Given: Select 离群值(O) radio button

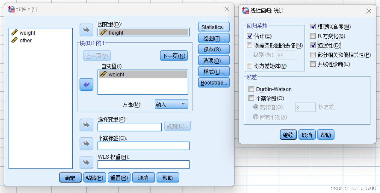Looking at the screenshot, I should (256, 107).
